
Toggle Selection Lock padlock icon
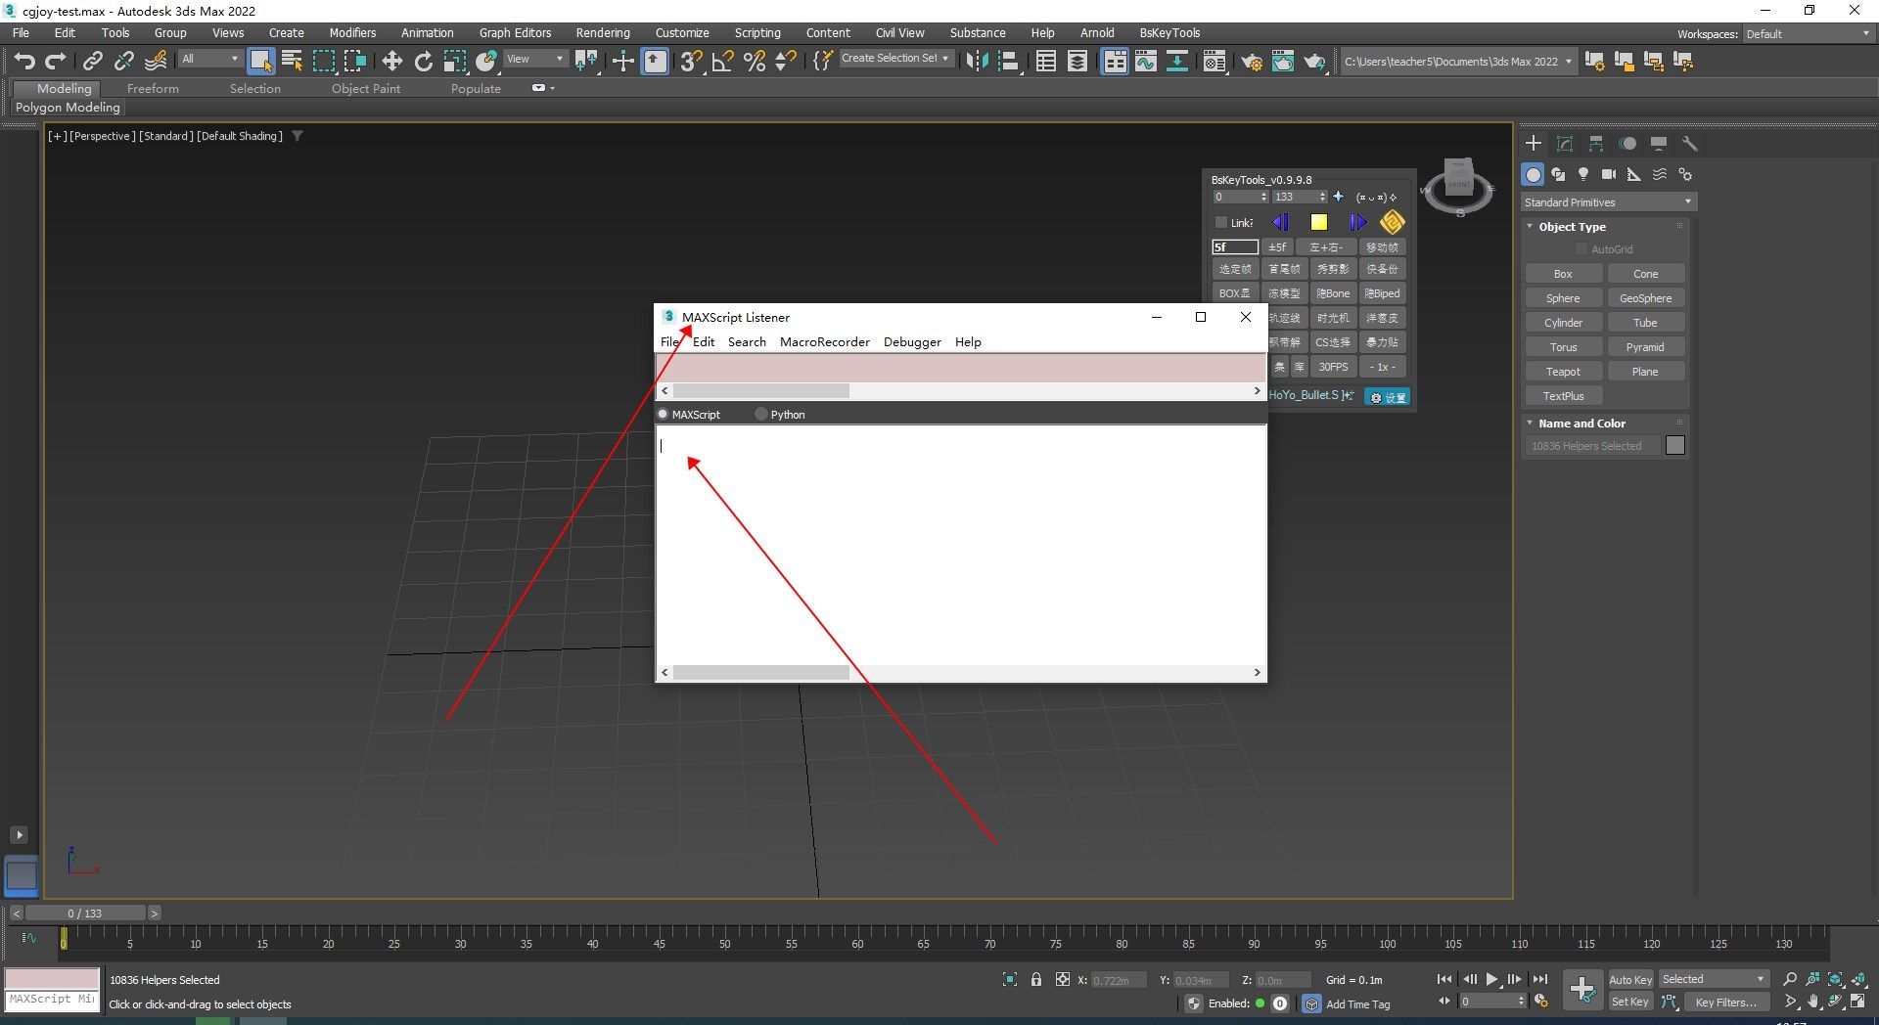click(1035, 980)
